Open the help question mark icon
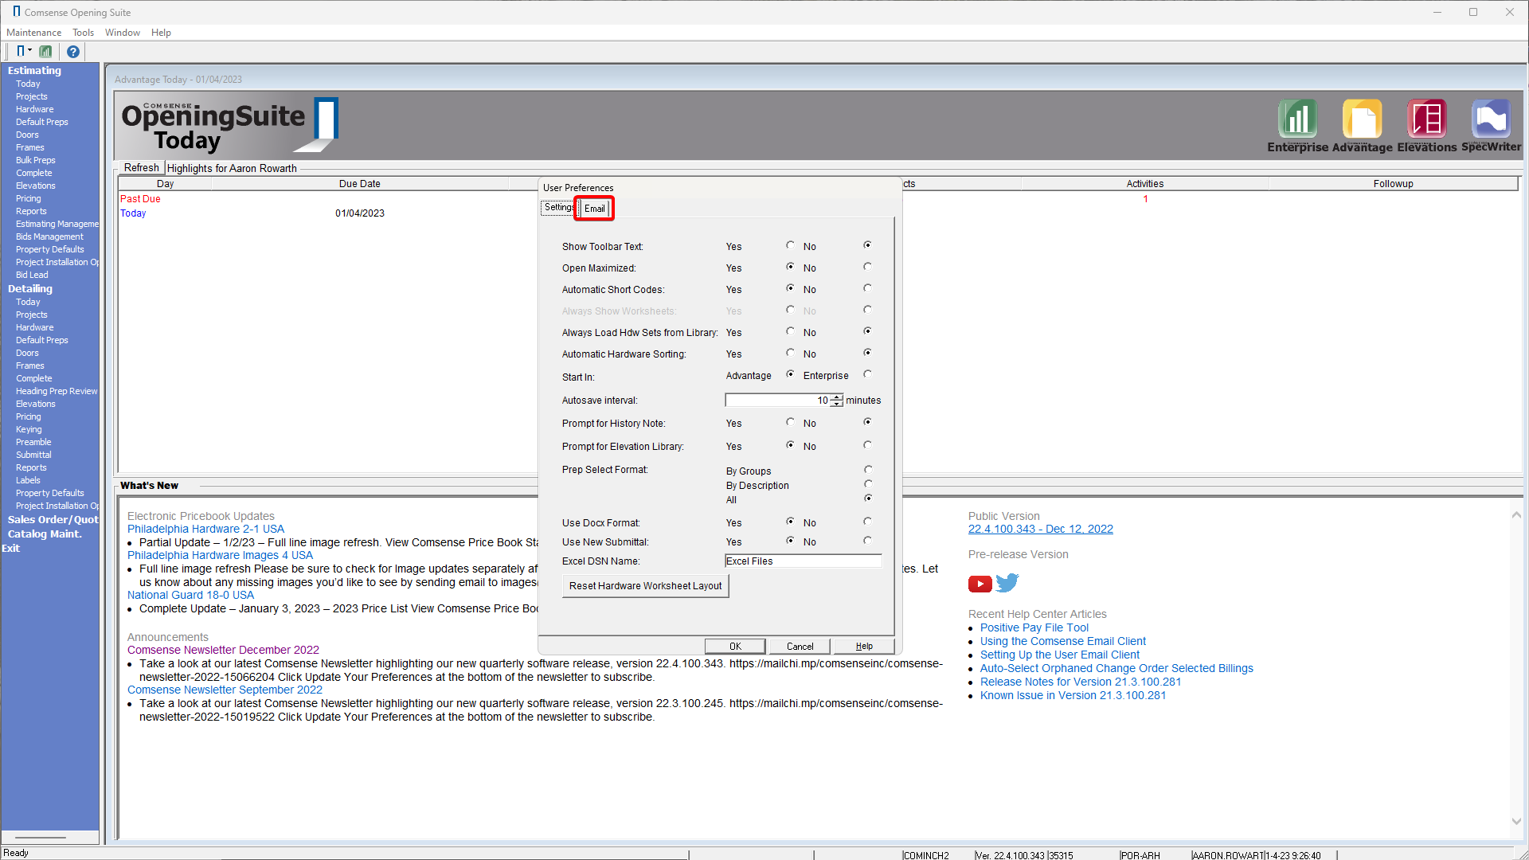1529x860 pixels. coord(73,52)
